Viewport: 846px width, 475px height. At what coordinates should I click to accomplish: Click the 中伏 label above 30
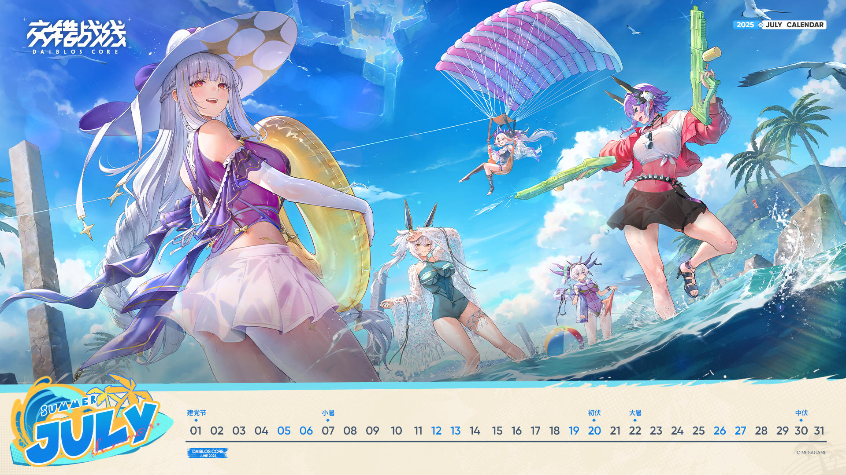pos(801,413)
